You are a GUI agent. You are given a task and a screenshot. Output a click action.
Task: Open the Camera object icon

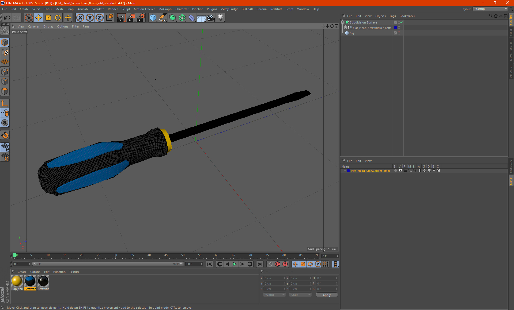pyautogui.click(x=211, y=18)
